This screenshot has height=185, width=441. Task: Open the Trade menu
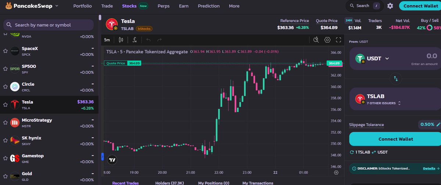tap(107, 6)
